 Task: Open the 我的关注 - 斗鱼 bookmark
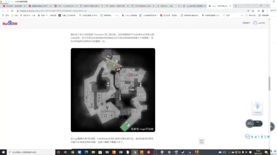coord(28,15)
